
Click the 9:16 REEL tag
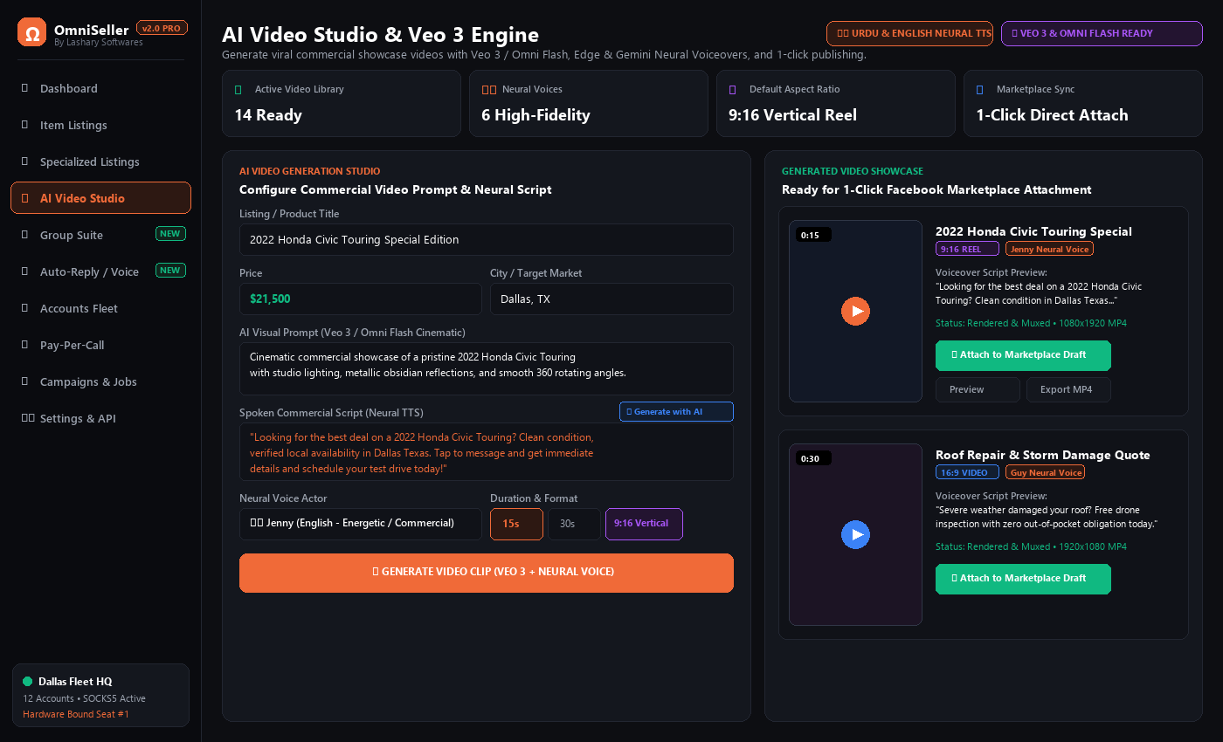[x=967, y=249]
